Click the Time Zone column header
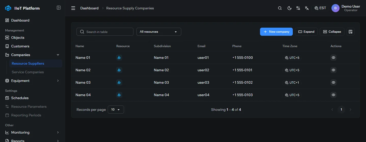 tap(290, 46)
